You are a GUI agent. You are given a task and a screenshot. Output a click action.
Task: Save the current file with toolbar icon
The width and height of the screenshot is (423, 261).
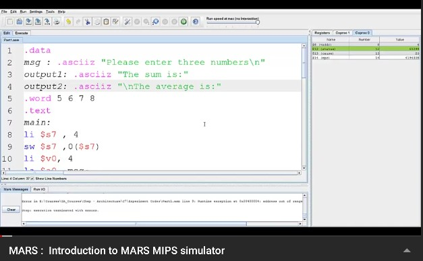pos(28,22)
